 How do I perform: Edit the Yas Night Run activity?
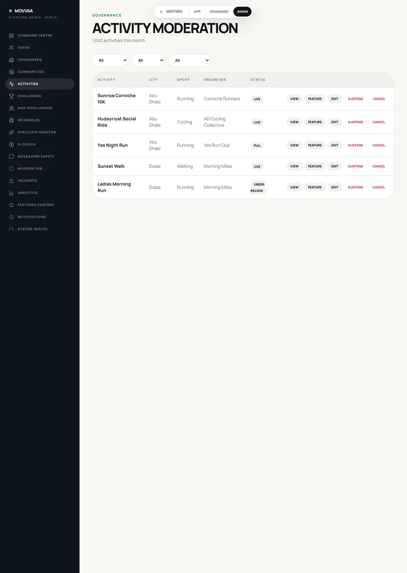[335, 145]
